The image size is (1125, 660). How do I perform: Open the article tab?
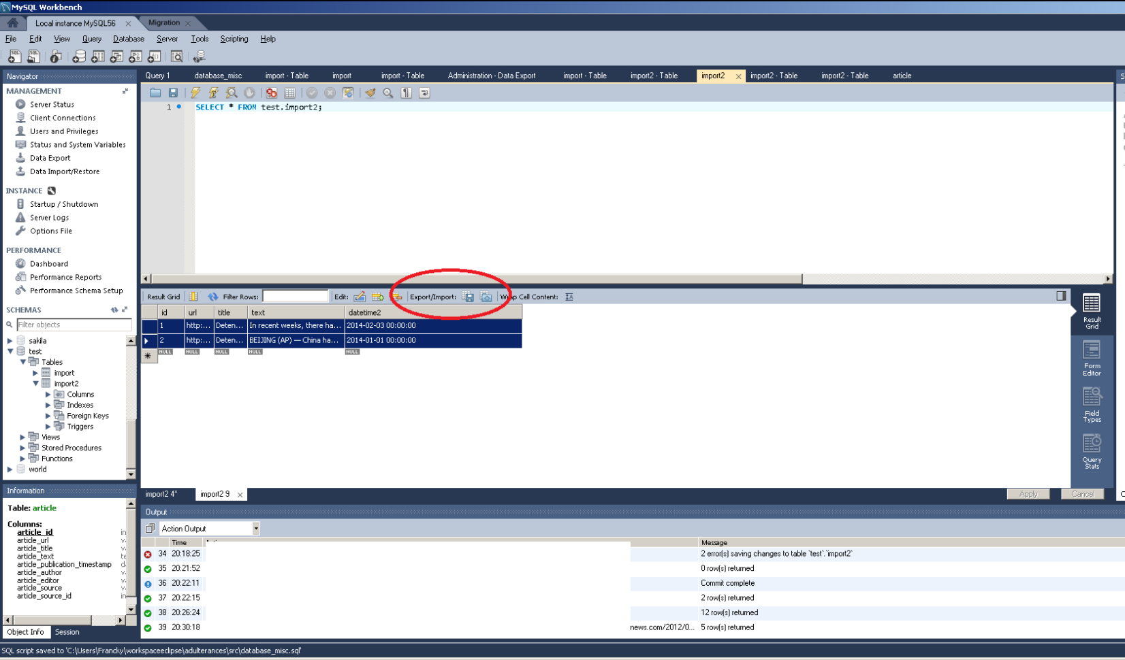(900, 76)
